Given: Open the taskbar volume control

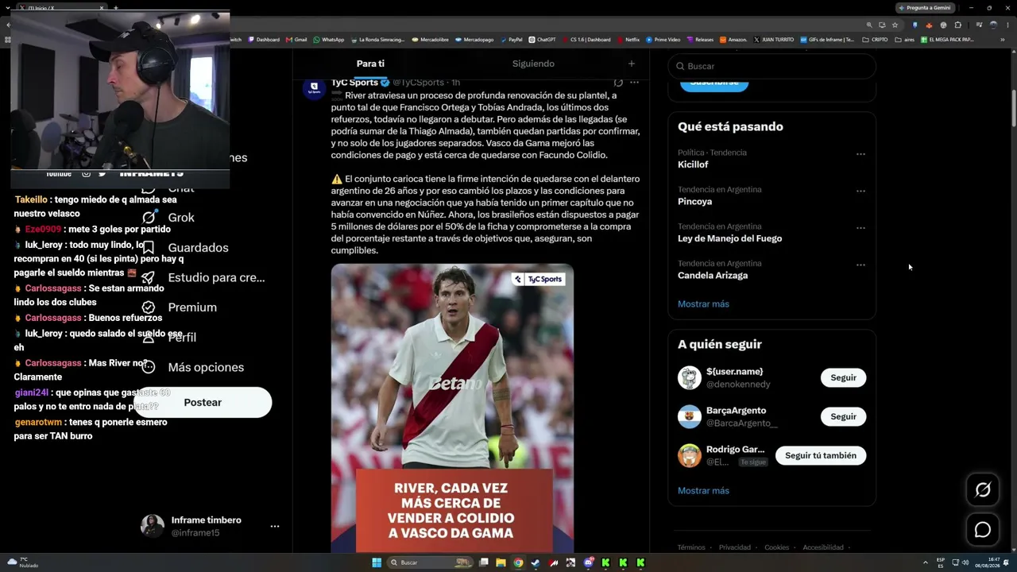Looking at the screenshot, I should point(965,562).
